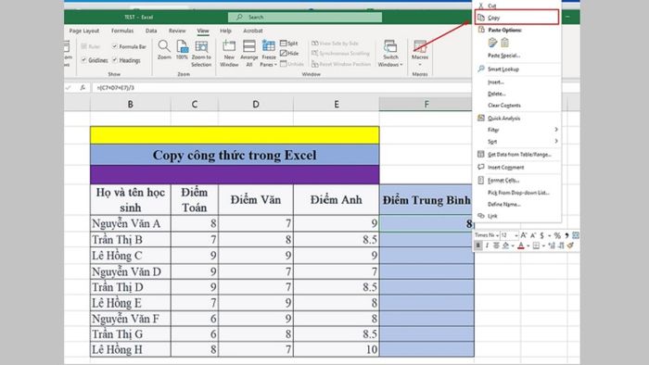Choose Get Data from Table/Range
This screenshot has height=365, width=649.
point(519,154)
